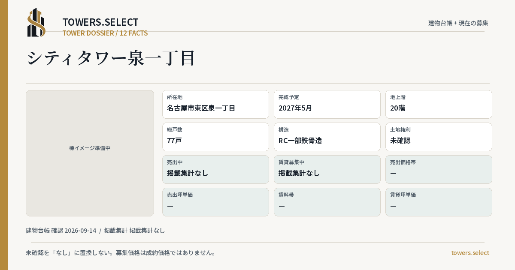
Task: Open the towers.select footer link
Action: (470, 253)
